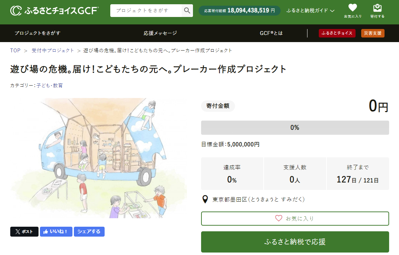Open the GCF®とは menu item

[271, 33]
